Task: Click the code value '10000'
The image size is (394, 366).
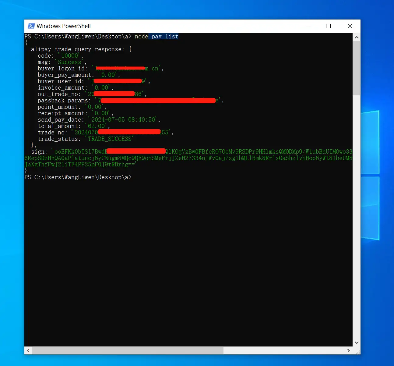Action: (70, 55)
